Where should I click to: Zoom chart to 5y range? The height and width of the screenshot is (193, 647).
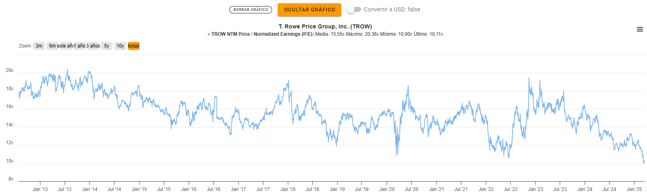click(107, 46)
